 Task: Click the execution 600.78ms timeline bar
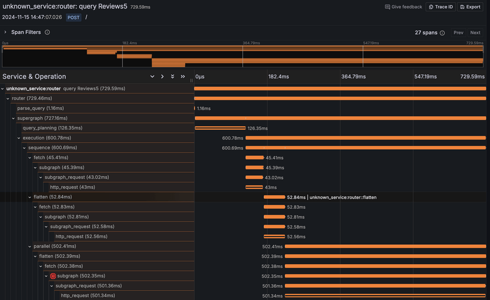click(365, 138)
